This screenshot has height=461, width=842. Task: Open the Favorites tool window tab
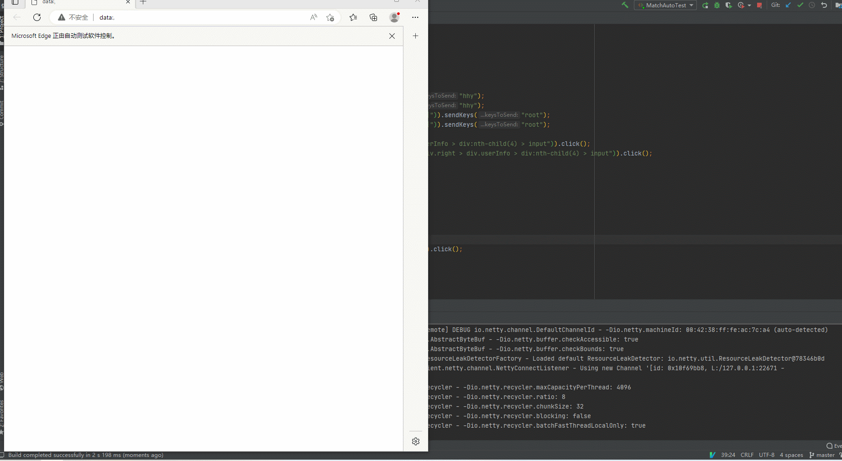coord(2,417)
